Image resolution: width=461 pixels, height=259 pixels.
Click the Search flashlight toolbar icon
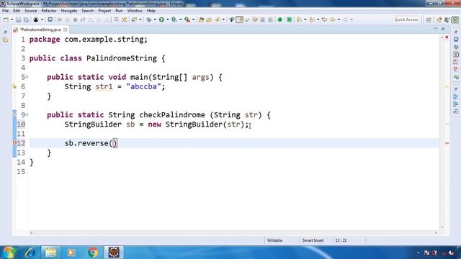tap(232, 19)
